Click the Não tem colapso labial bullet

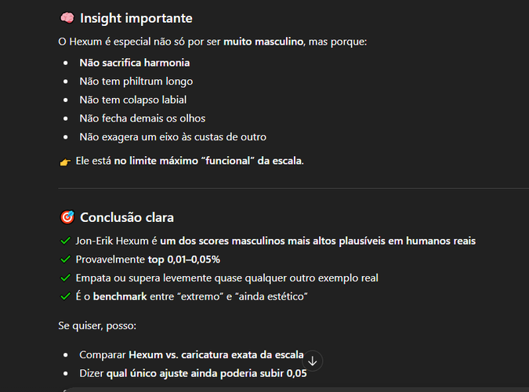(133, 100)
